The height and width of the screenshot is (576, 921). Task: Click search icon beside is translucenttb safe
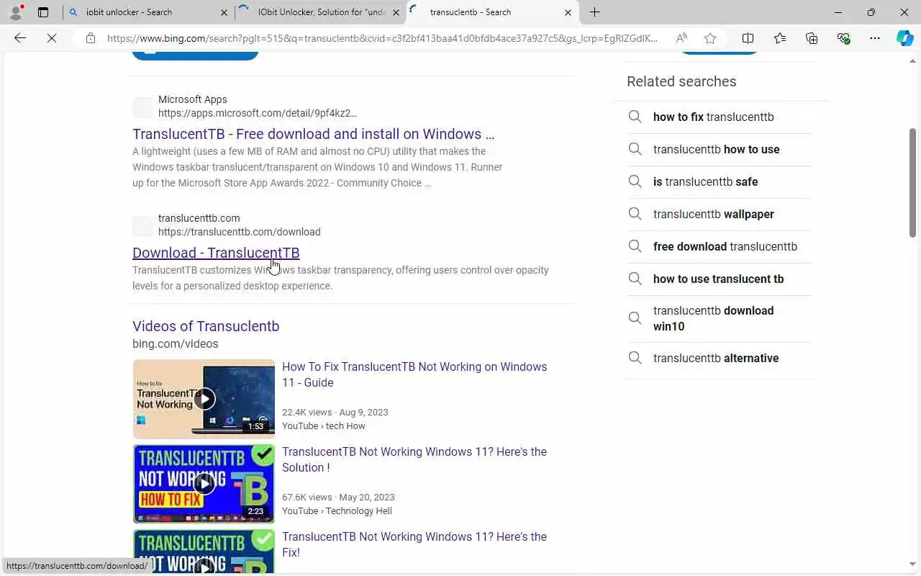tap(635, 181)
